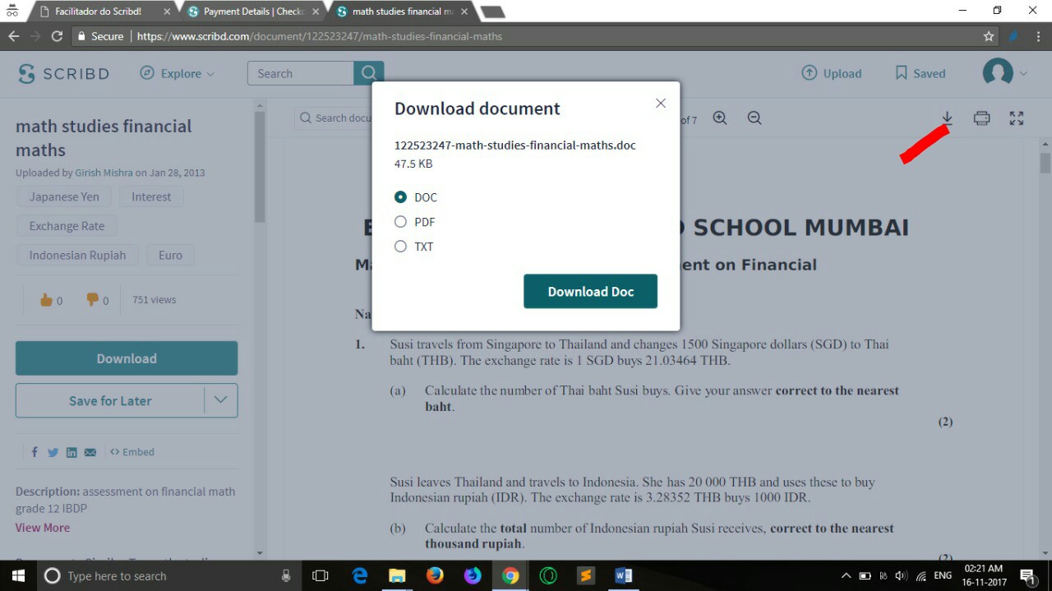Zoom in on the document
The width and height of the screenshot is (1052, 591).
(x=719, y=118)
